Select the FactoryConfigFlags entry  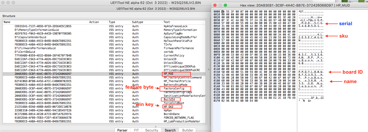tap(104, 92)
